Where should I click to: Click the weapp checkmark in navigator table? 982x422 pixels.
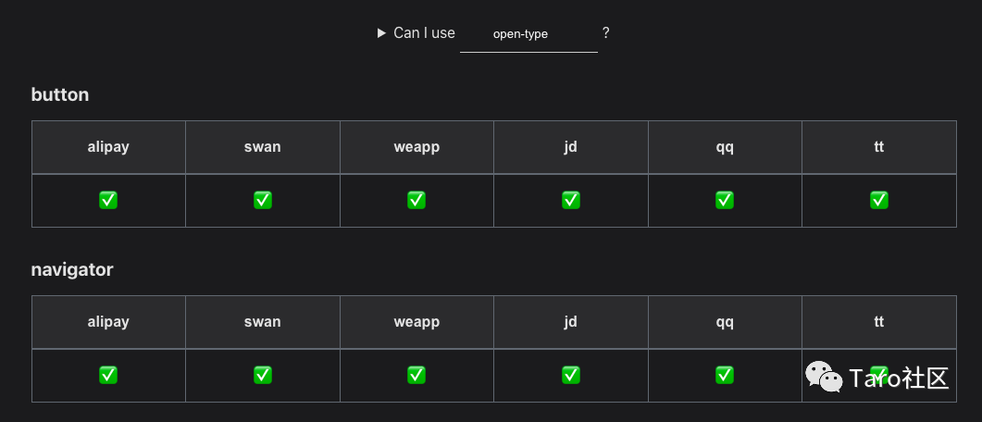(416, 375)
